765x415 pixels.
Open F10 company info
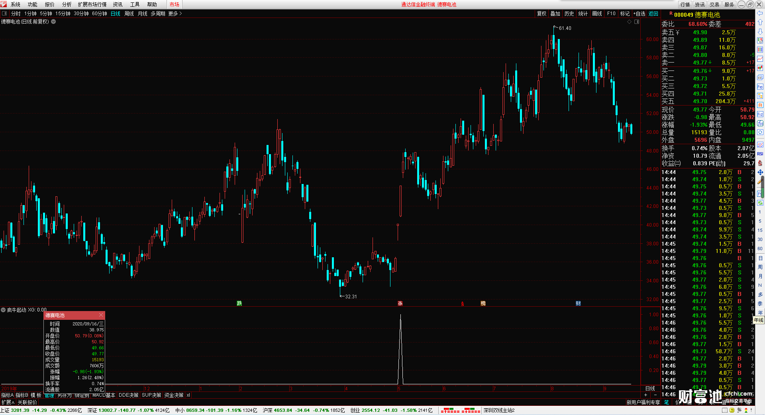click(x=611, y=14)
